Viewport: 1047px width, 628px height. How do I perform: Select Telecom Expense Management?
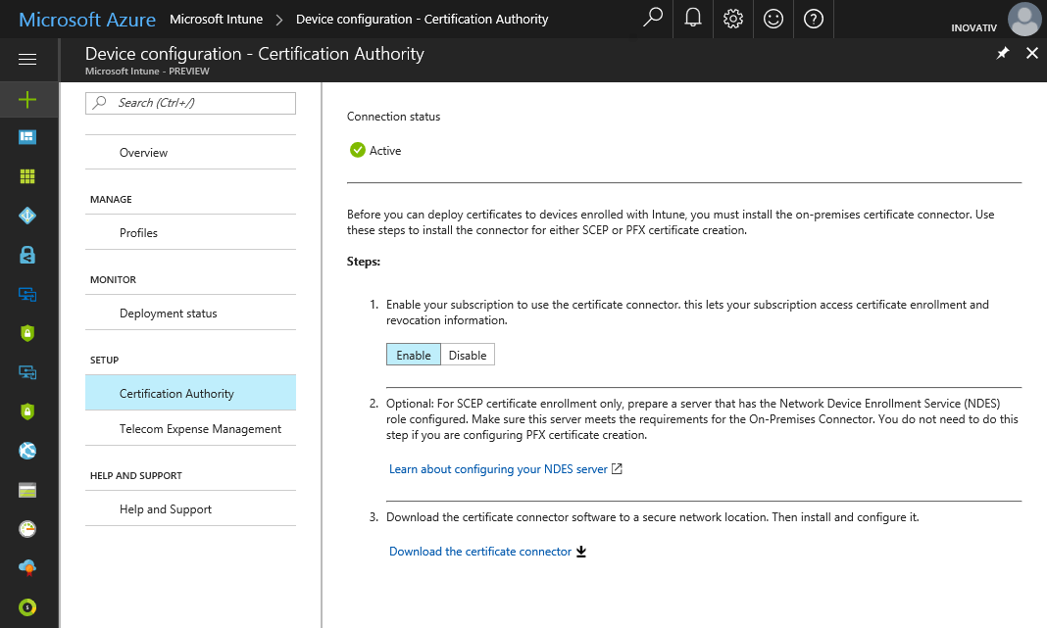coord(200,429)
